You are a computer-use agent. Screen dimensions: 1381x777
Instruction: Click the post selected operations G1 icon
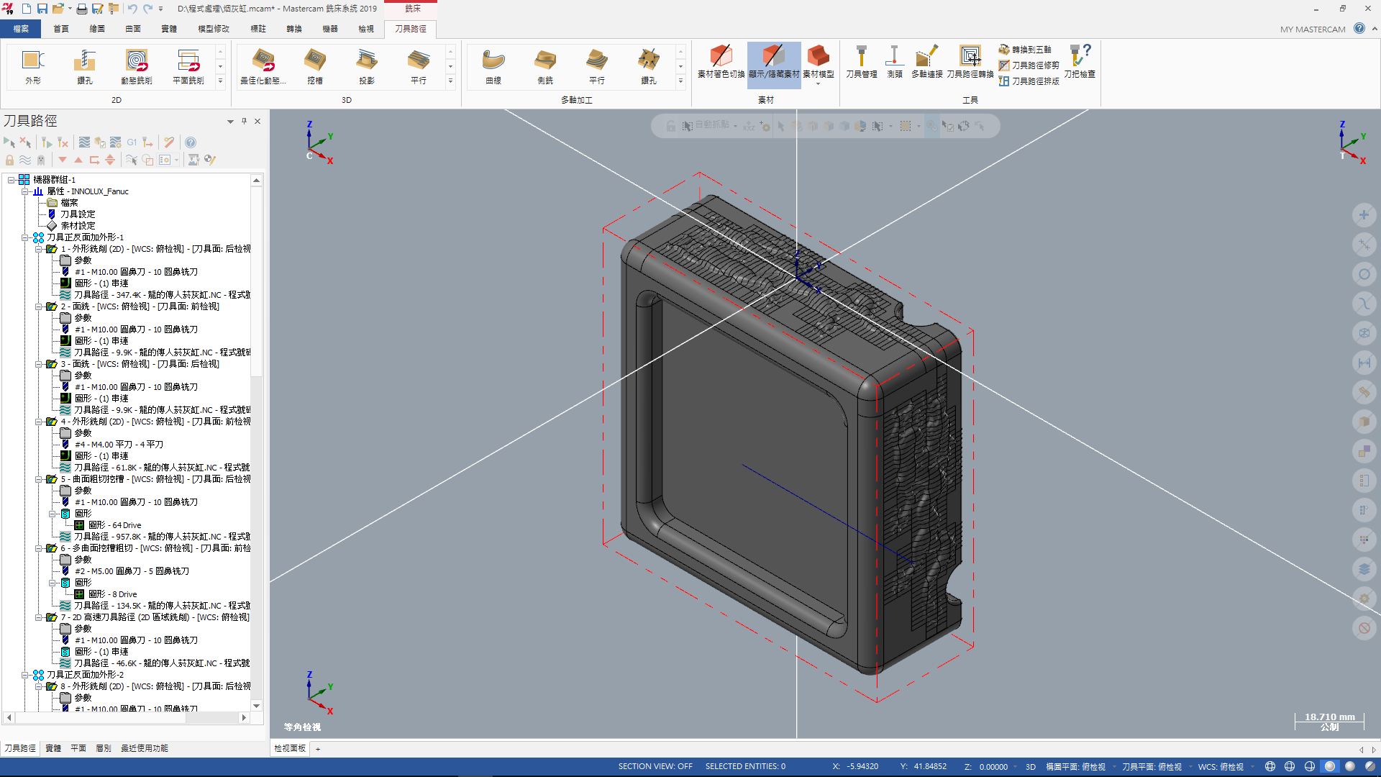pyautogui.click(x=132, y=142)
